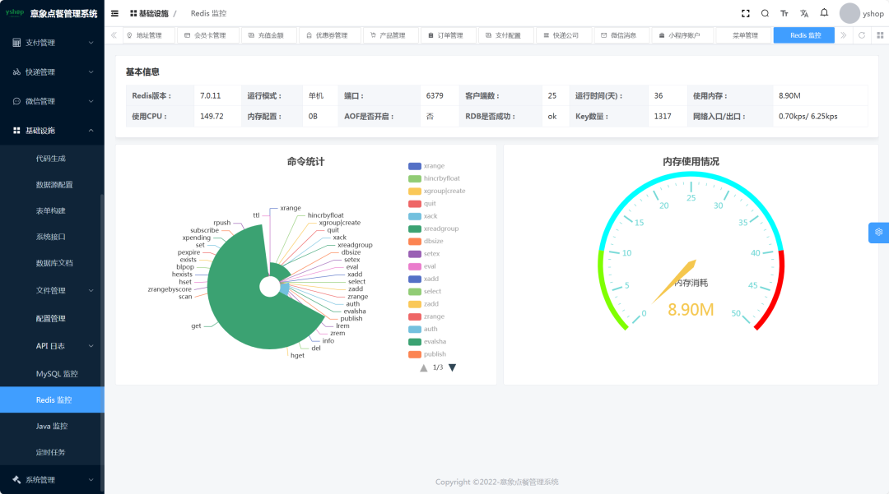The image size is (889, 494).
Task: Hide the publish series via the legend
Action: pyautogui.click(x=427, y=354)
